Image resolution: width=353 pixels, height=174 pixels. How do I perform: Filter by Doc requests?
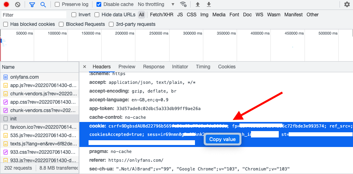tap(247, 15)
